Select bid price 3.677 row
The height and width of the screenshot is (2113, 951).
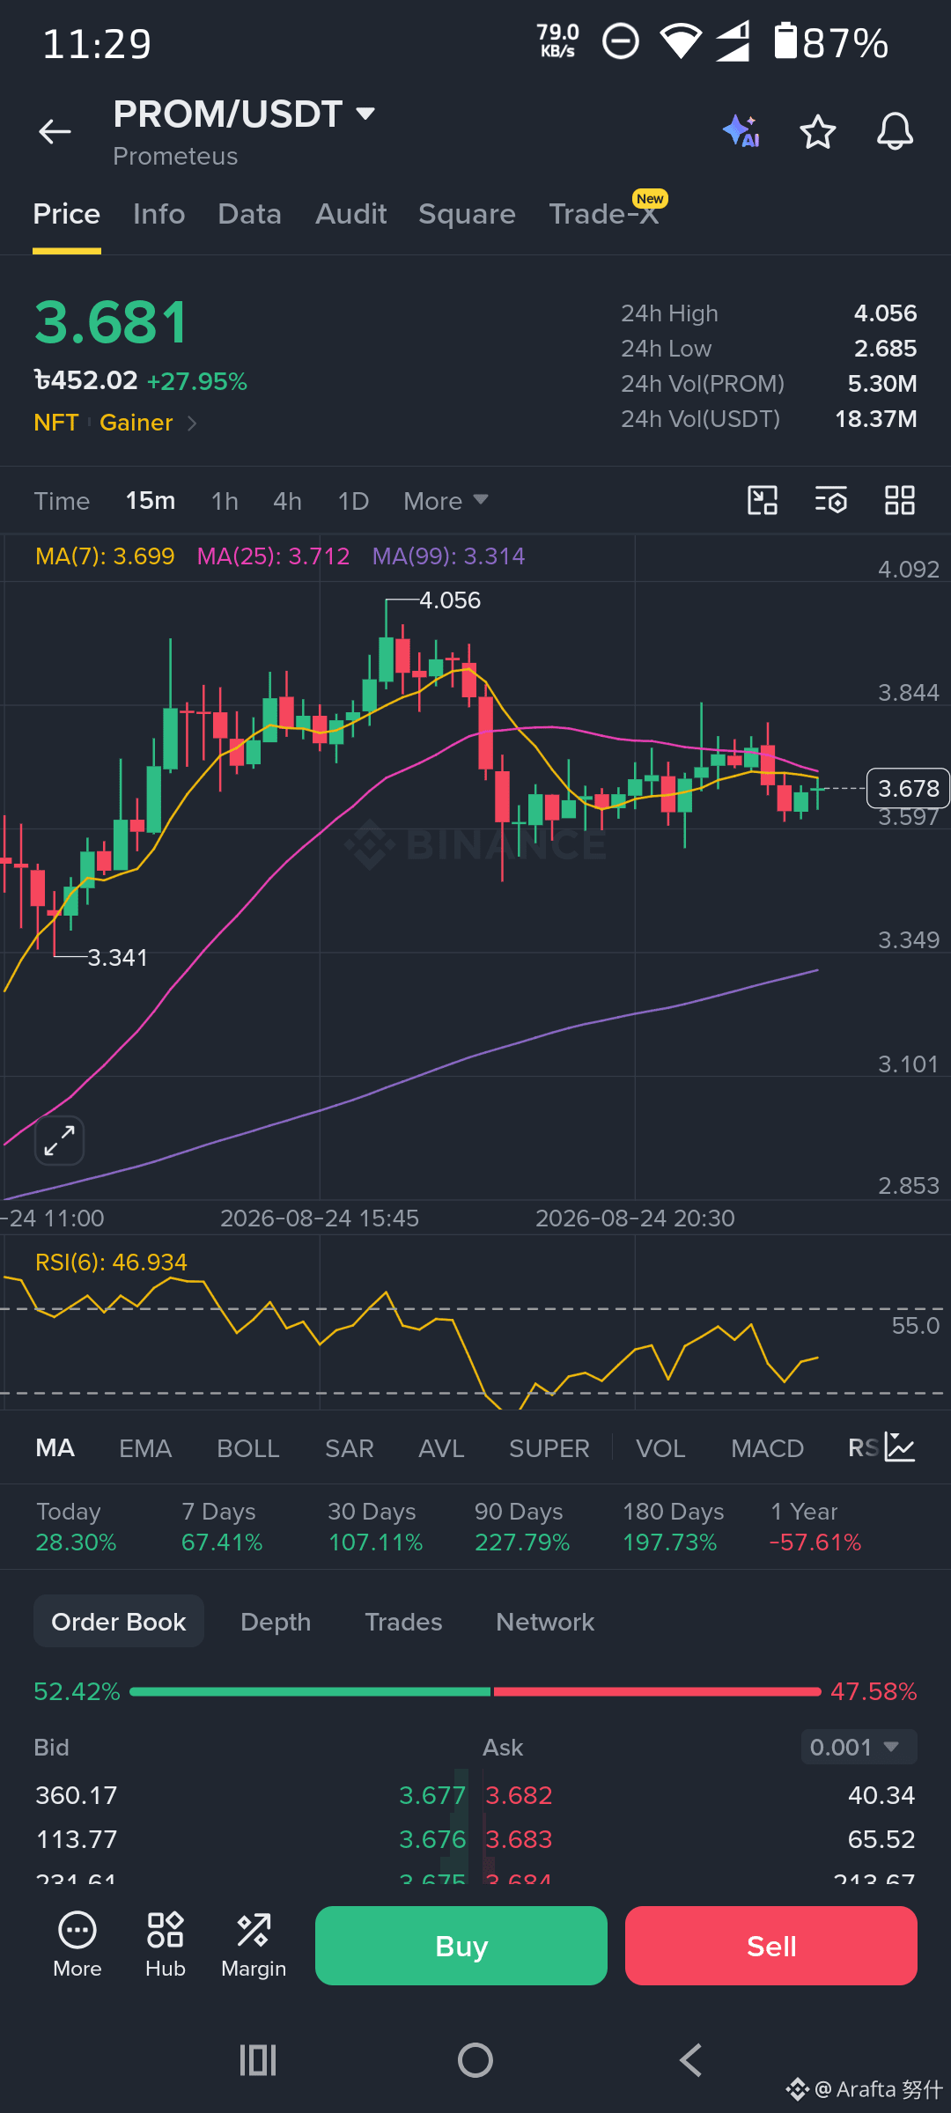pyautogui.click(x=250, y=1795)
